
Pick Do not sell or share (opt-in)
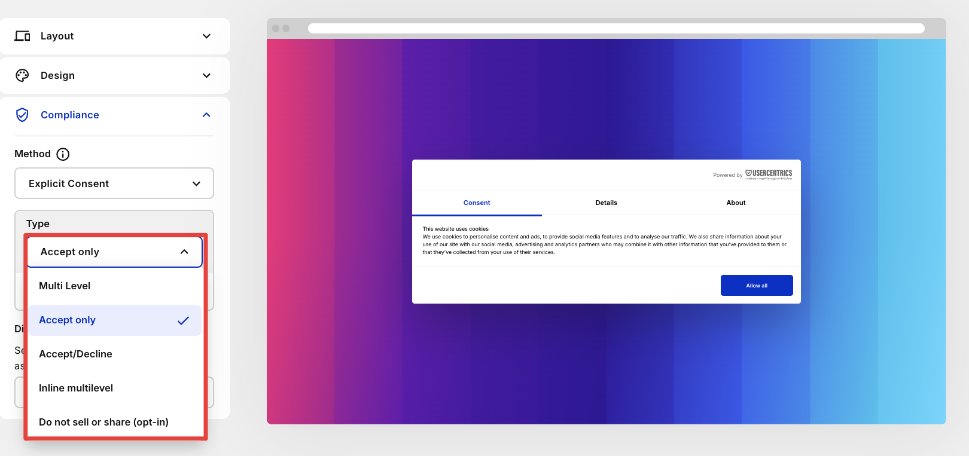(103, 423)
